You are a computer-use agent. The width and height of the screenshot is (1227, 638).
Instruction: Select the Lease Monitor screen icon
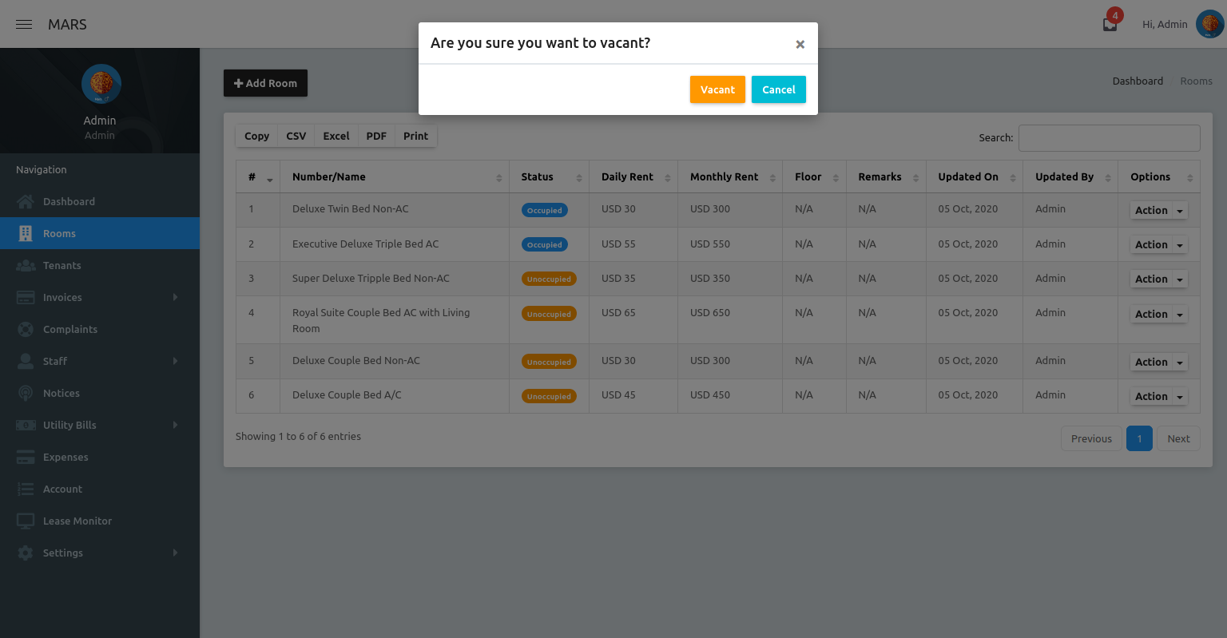tap(26, 521)
